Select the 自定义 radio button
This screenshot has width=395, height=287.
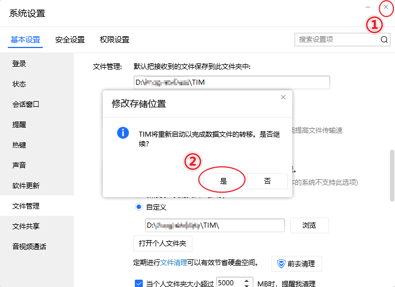click(x=139, y=207)
